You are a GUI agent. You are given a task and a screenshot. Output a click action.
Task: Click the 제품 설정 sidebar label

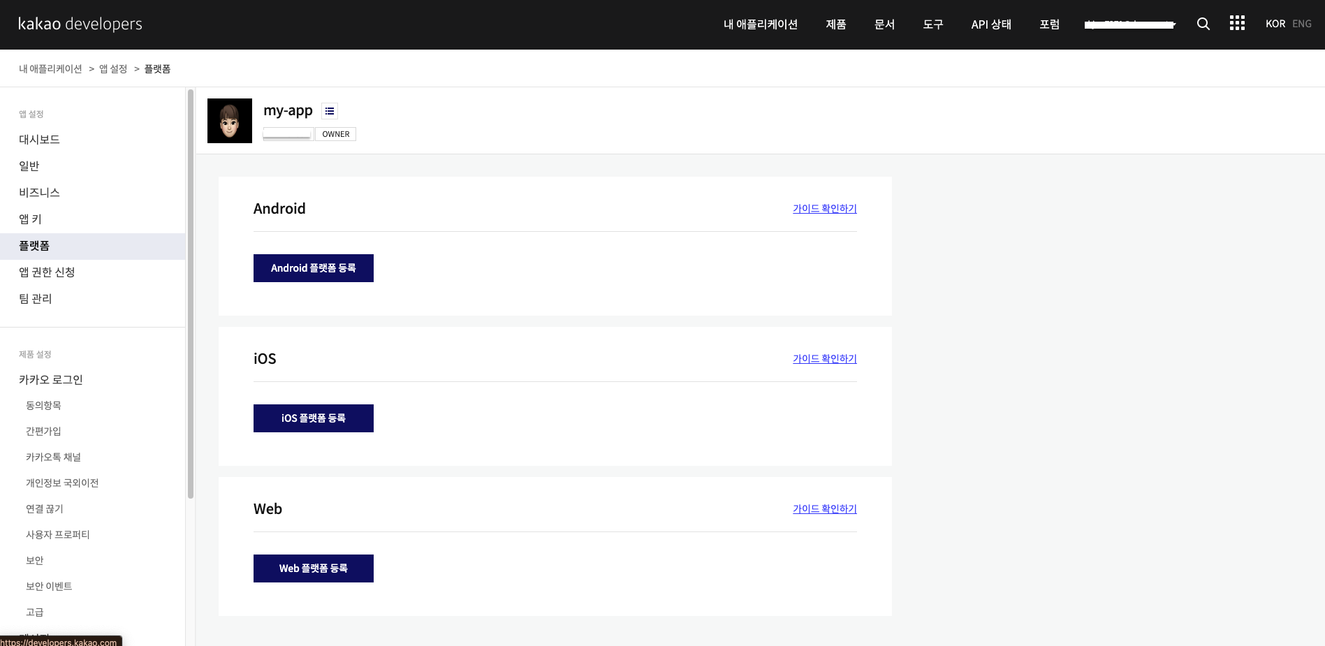tap(35, 355)
